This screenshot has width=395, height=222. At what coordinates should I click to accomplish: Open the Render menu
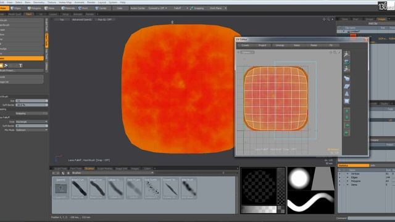tap(91, 2)
